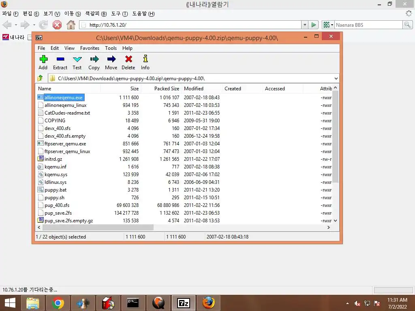Select pup_save.2fs.empty.gz file
Viewport: 415px width, 311px height.
coord(68,221)
